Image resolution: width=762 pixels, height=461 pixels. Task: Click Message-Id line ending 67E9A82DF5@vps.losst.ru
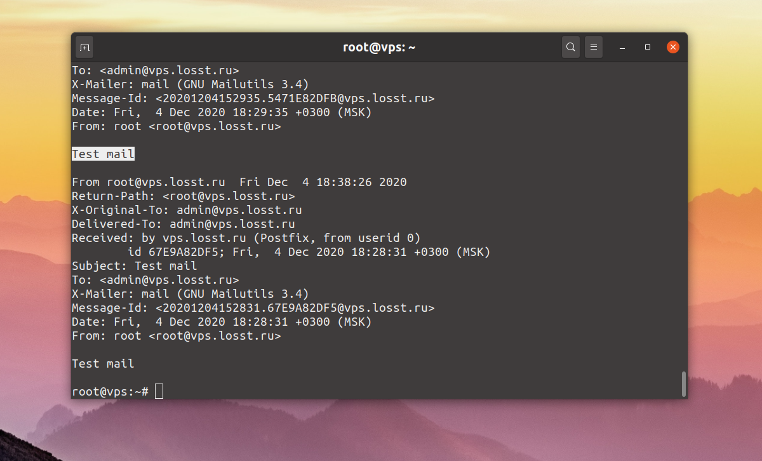tap(253, 308)
